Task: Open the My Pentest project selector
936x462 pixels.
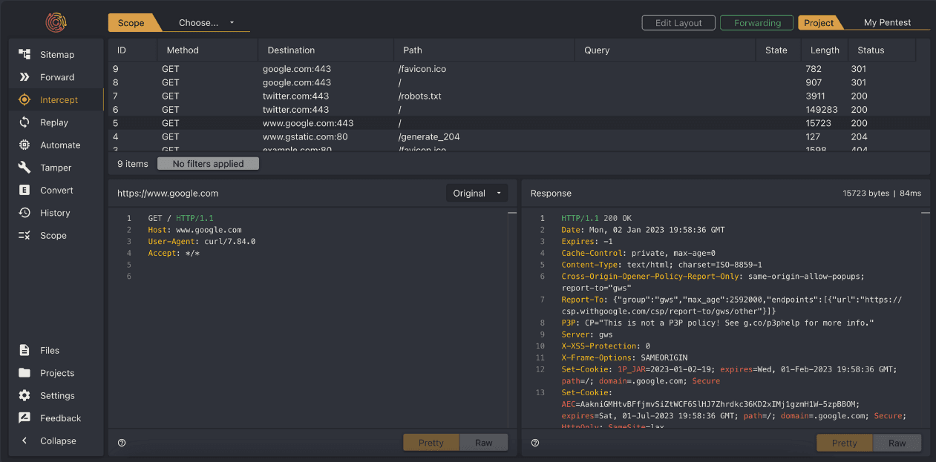Action: [x=887, y=23]
